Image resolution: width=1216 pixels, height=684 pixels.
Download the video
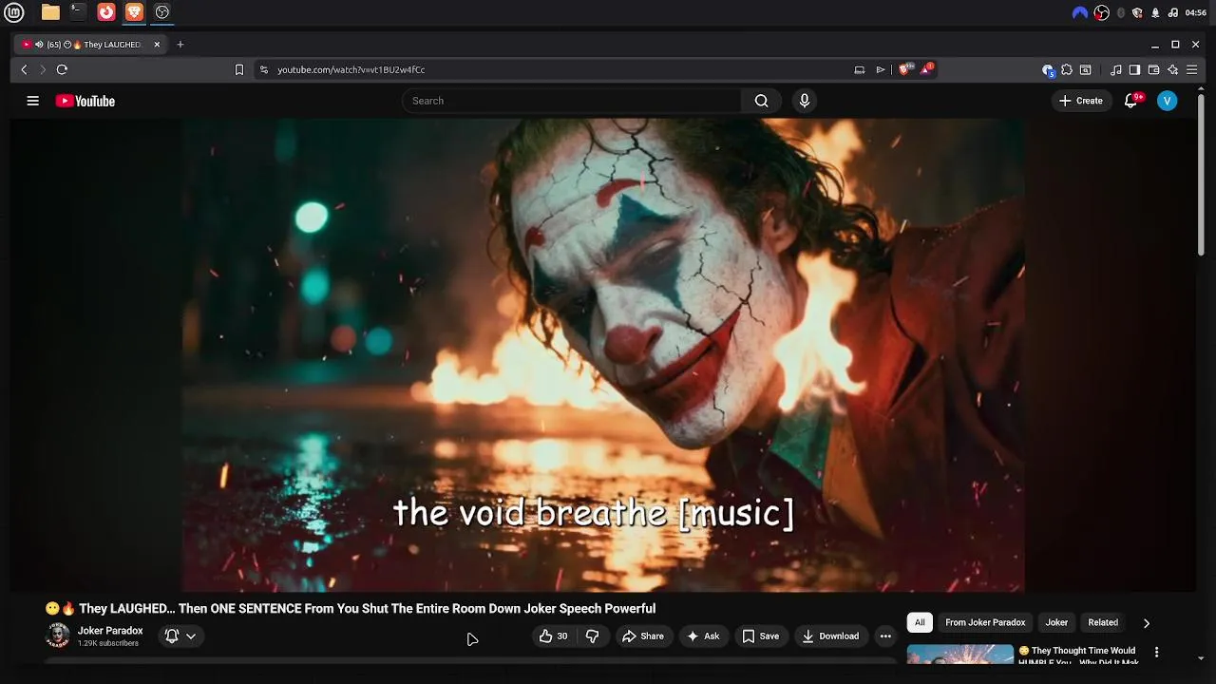coord(829,636)
